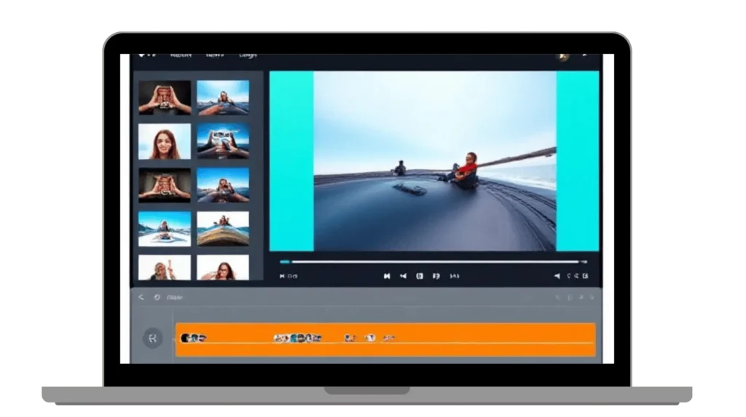Open the user avatar icon in top bar
Viewport: 746px width, 417px height.
click(x=562, y=56)
